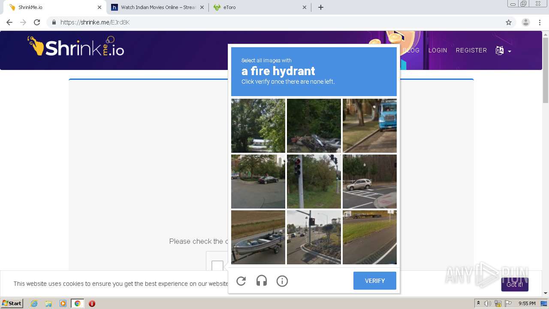The height and width of the screenshot is (309, 549).
Task: Select captcha tile with traffic light pole
Action: pos(314,182)
